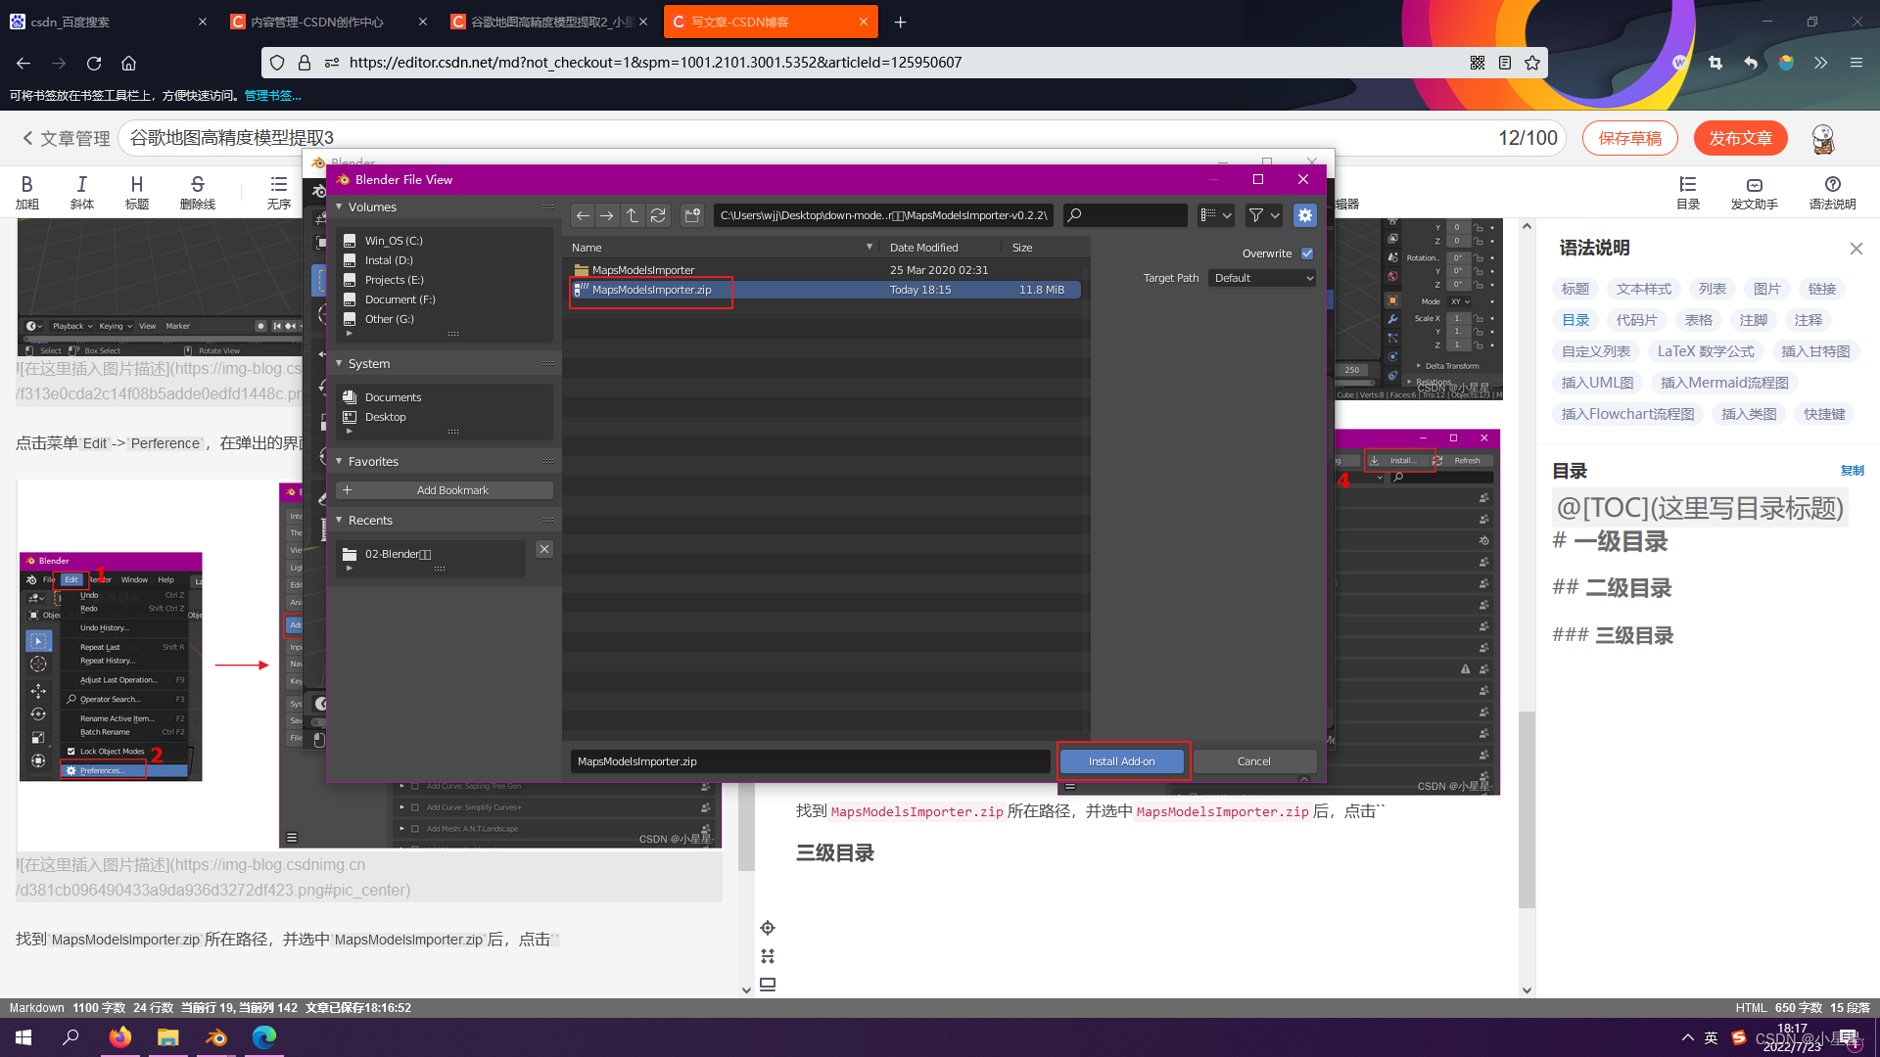
Task: Select MapsModelsImporter.zip file
Action: [824, 290]
